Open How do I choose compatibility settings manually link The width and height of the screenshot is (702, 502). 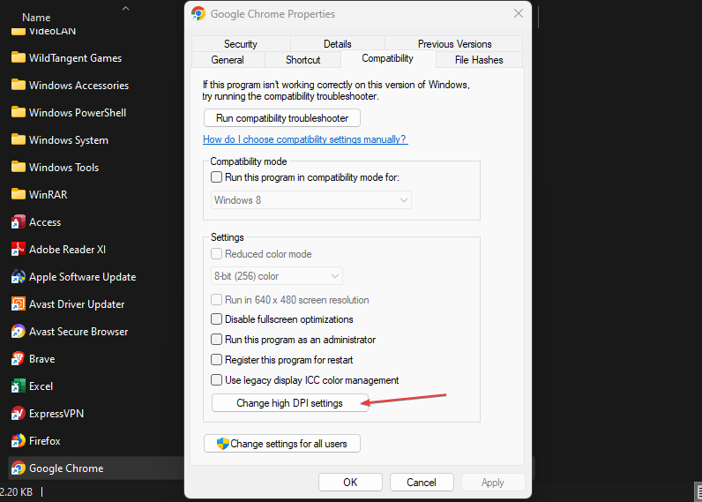pyautogui.click(x=305, y=139)
